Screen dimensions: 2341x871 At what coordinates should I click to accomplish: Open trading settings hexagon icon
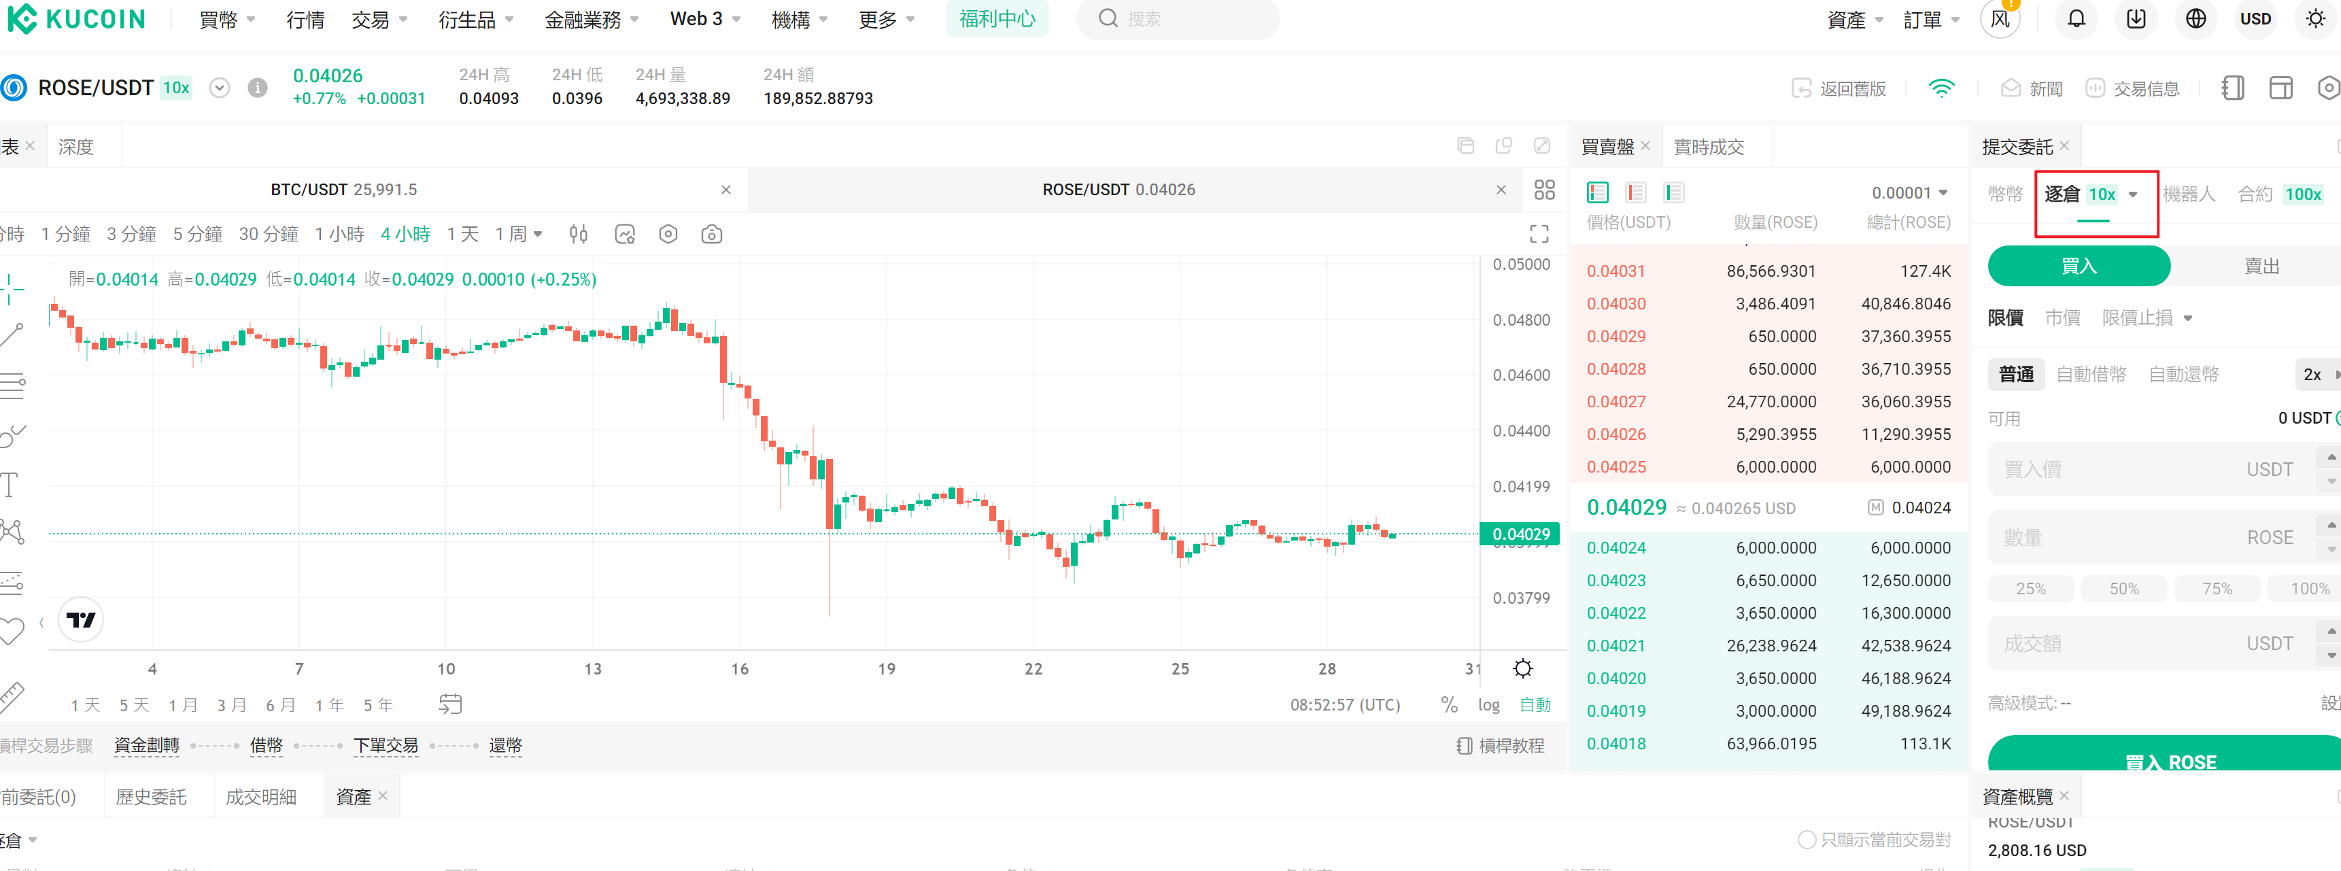coord(2328,88)
